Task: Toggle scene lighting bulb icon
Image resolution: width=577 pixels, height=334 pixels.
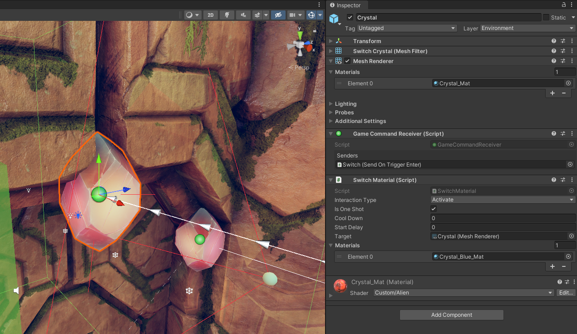Action: (227, 15)
